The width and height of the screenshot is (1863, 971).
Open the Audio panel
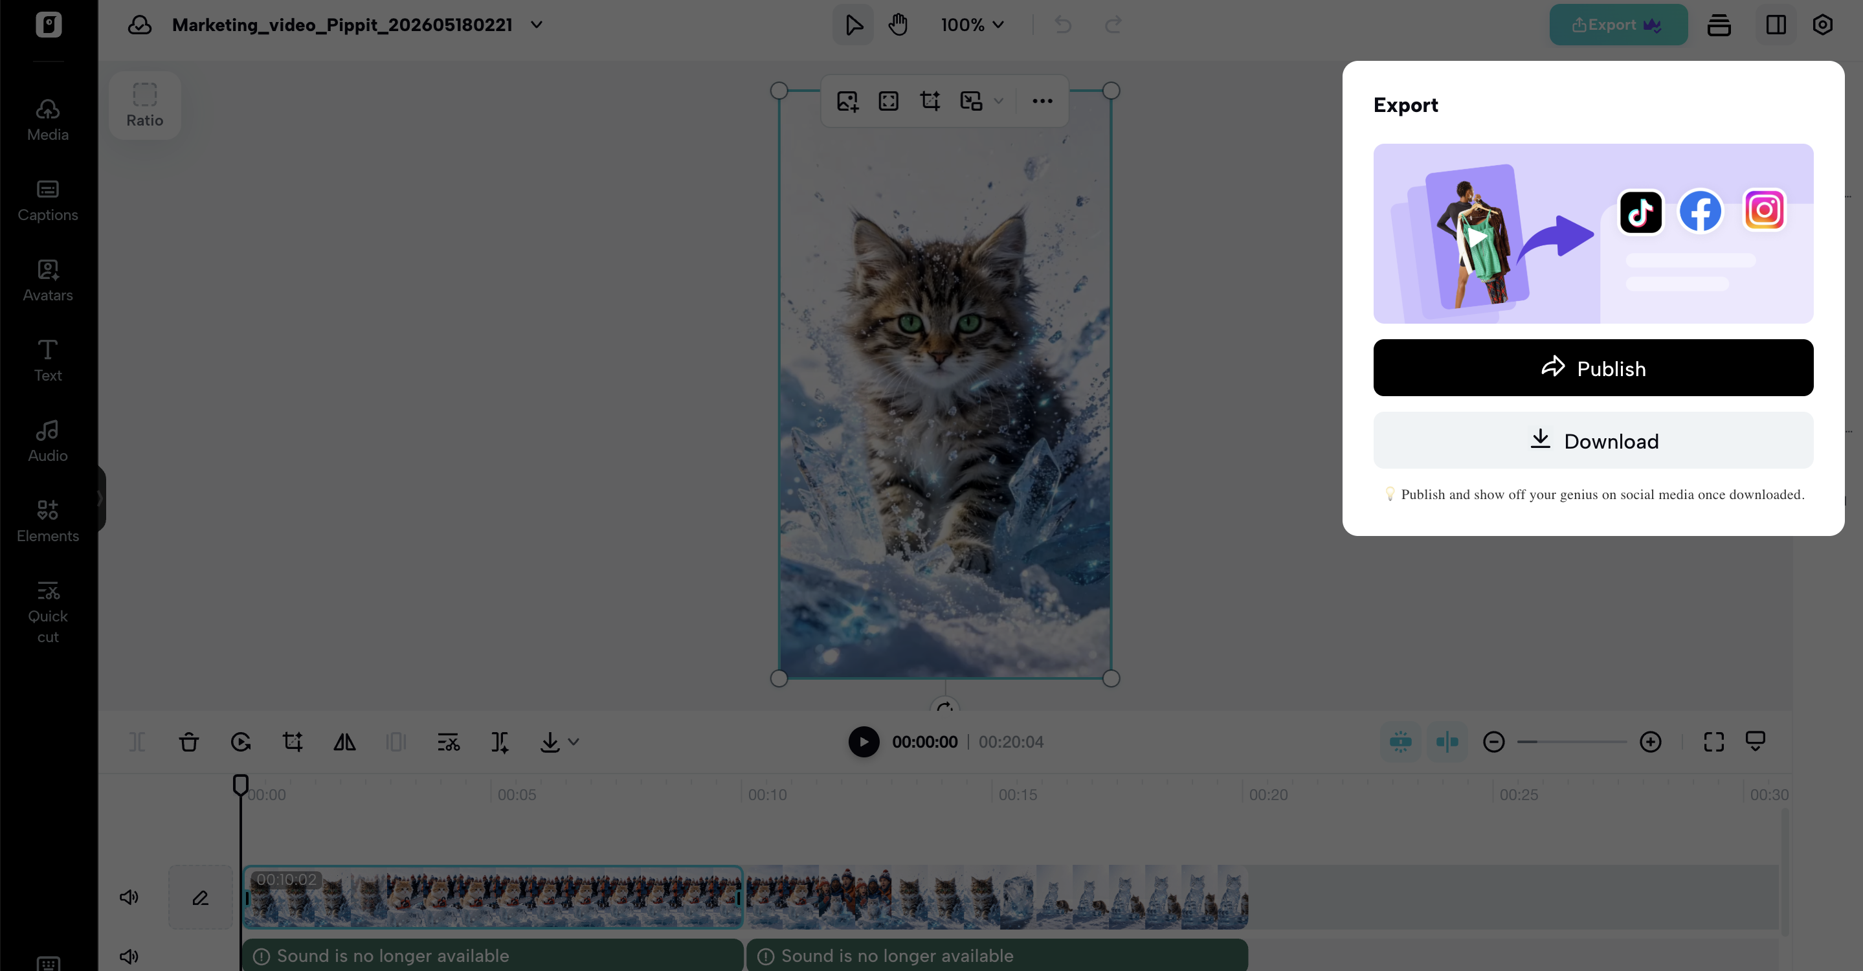[x=48, y=441]
